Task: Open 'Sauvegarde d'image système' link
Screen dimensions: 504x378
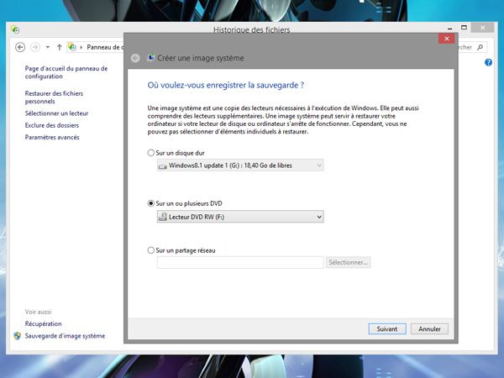Action: coord(65,336)
